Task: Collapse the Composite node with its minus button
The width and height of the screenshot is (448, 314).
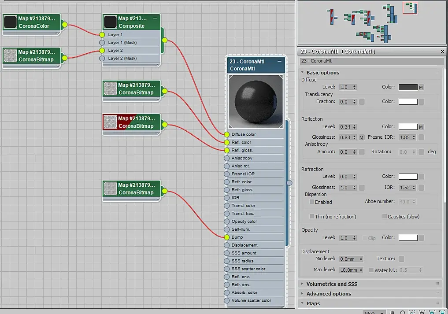Action: coord(155,18)
